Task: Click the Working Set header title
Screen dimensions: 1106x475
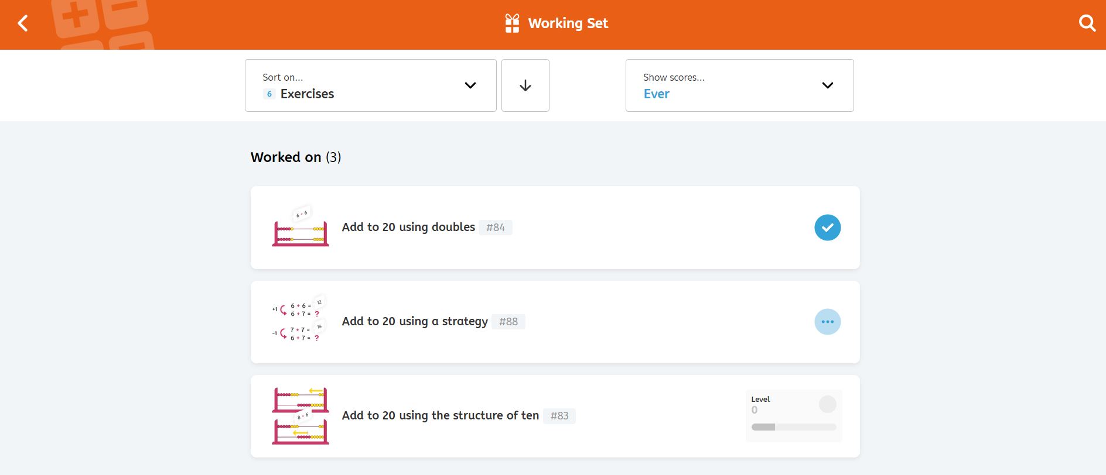Action: coord(568,23)
